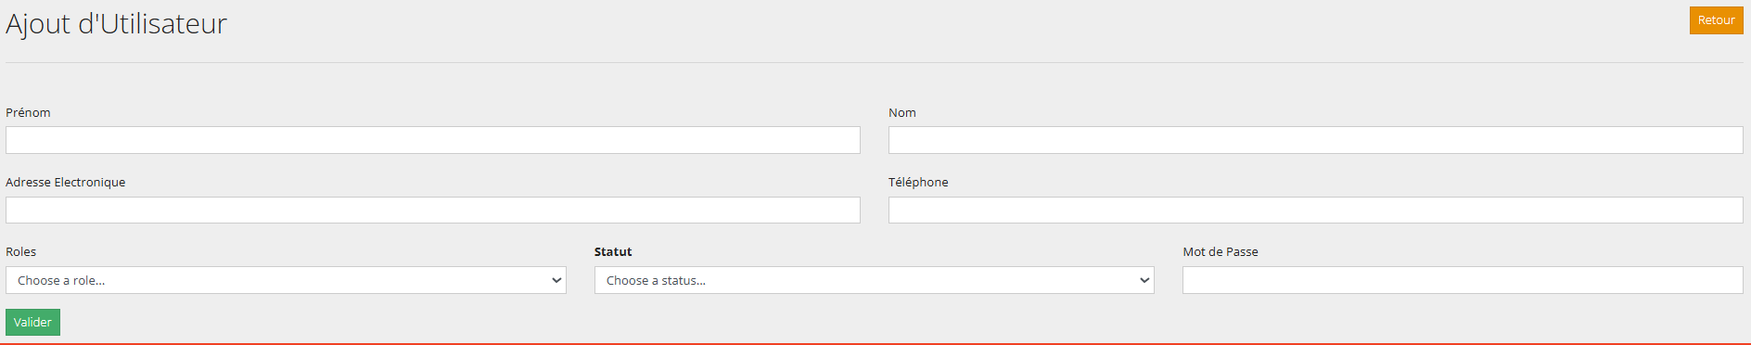Click the 'Ajout d'Utilisateur' page heading
The width and height of the screenshot is (1751, 345).
[116, 23]
